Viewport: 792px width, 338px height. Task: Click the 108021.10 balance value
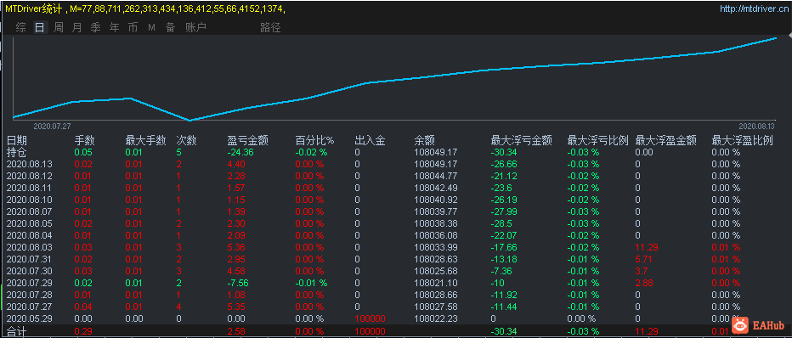435,283
